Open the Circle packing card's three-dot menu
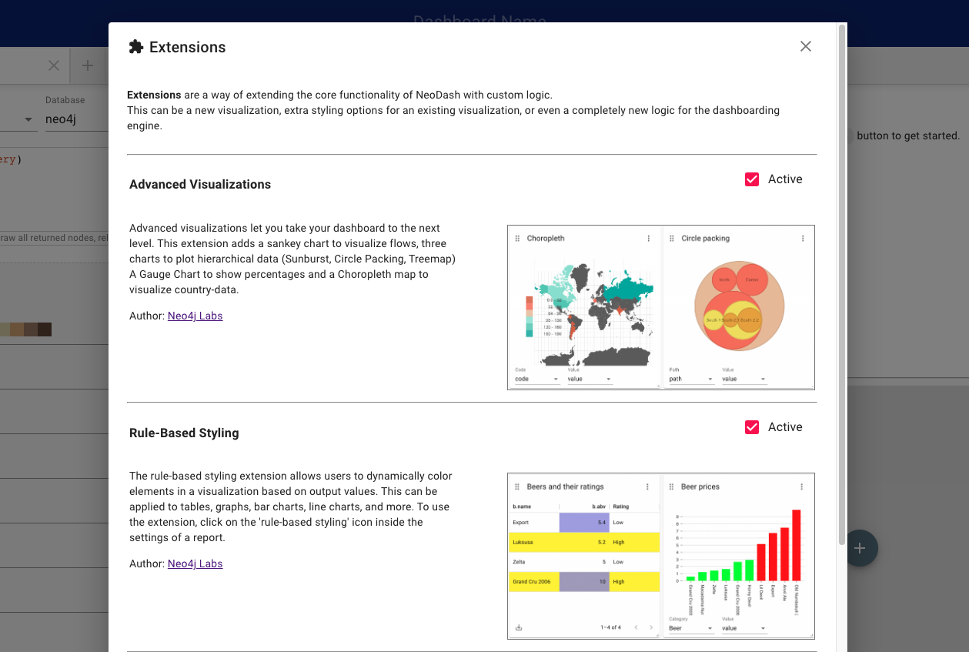Image resolution: width=969 pixels, height=652 pixels. 803,239
